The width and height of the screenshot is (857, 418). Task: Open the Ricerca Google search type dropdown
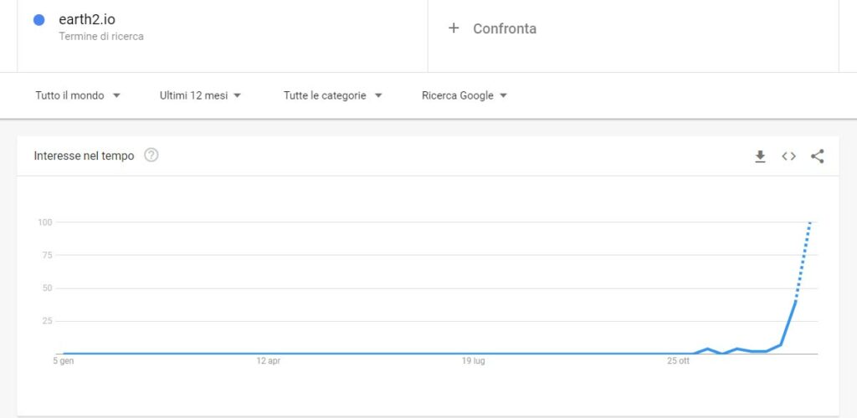click(x=464, y=95)
